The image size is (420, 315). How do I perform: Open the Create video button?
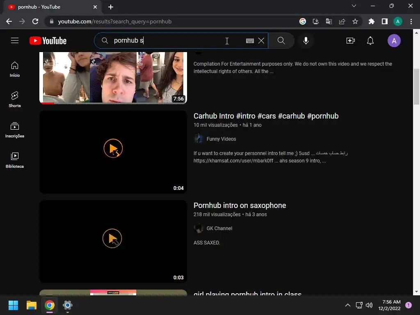tap(350, 41)
